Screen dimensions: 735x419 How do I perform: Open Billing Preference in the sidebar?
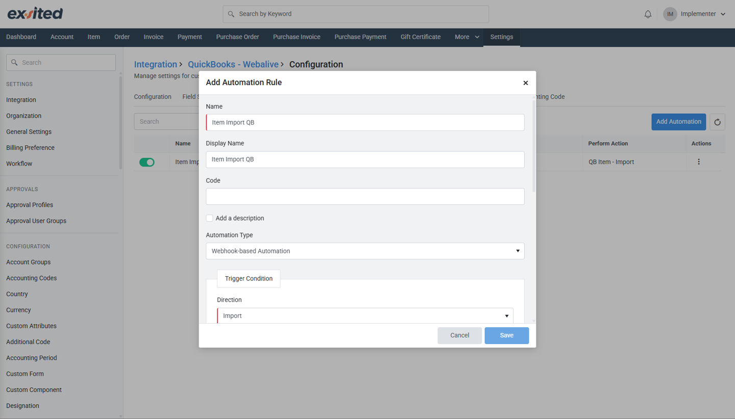click(30, 148)
